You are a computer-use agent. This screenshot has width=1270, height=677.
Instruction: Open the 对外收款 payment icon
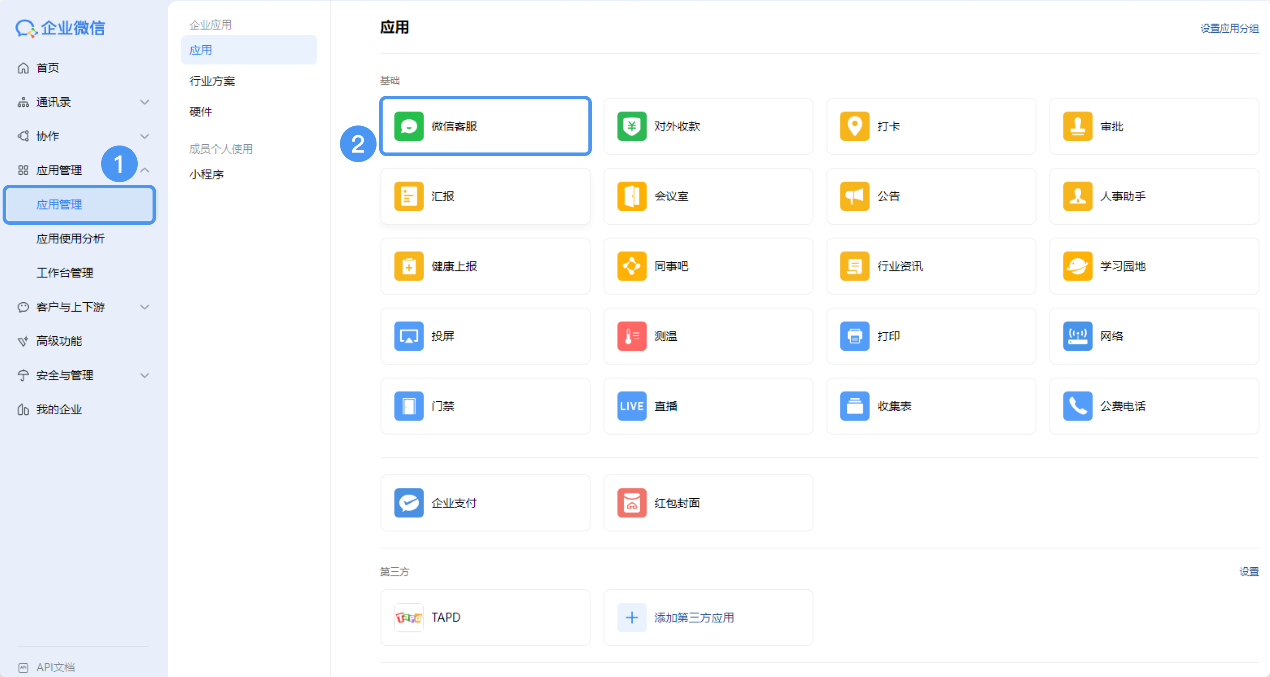point(632,126)
